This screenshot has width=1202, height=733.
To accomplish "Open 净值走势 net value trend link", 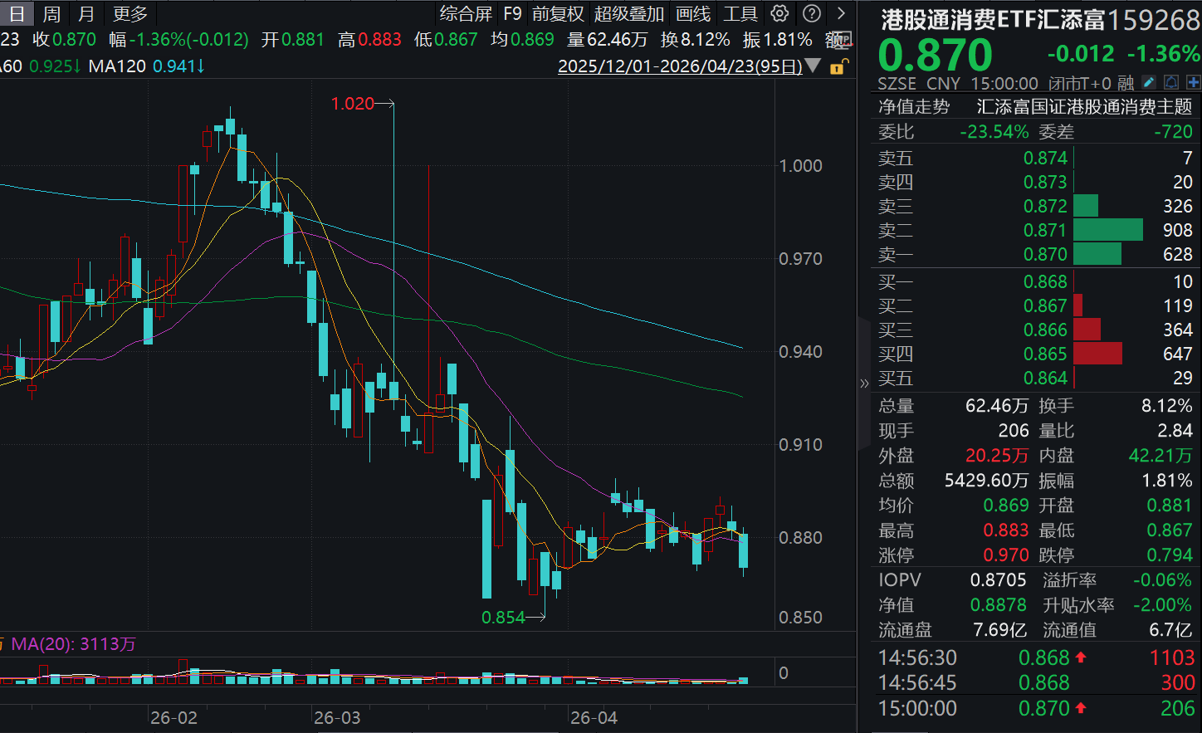I will (914, 106).
